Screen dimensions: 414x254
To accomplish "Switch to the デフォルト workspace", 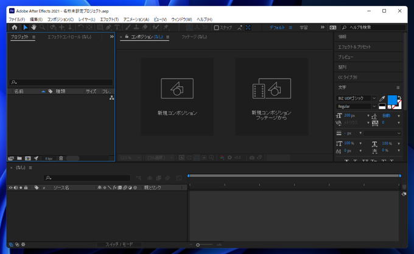I will pyautogui.click(x=277, y=27).
